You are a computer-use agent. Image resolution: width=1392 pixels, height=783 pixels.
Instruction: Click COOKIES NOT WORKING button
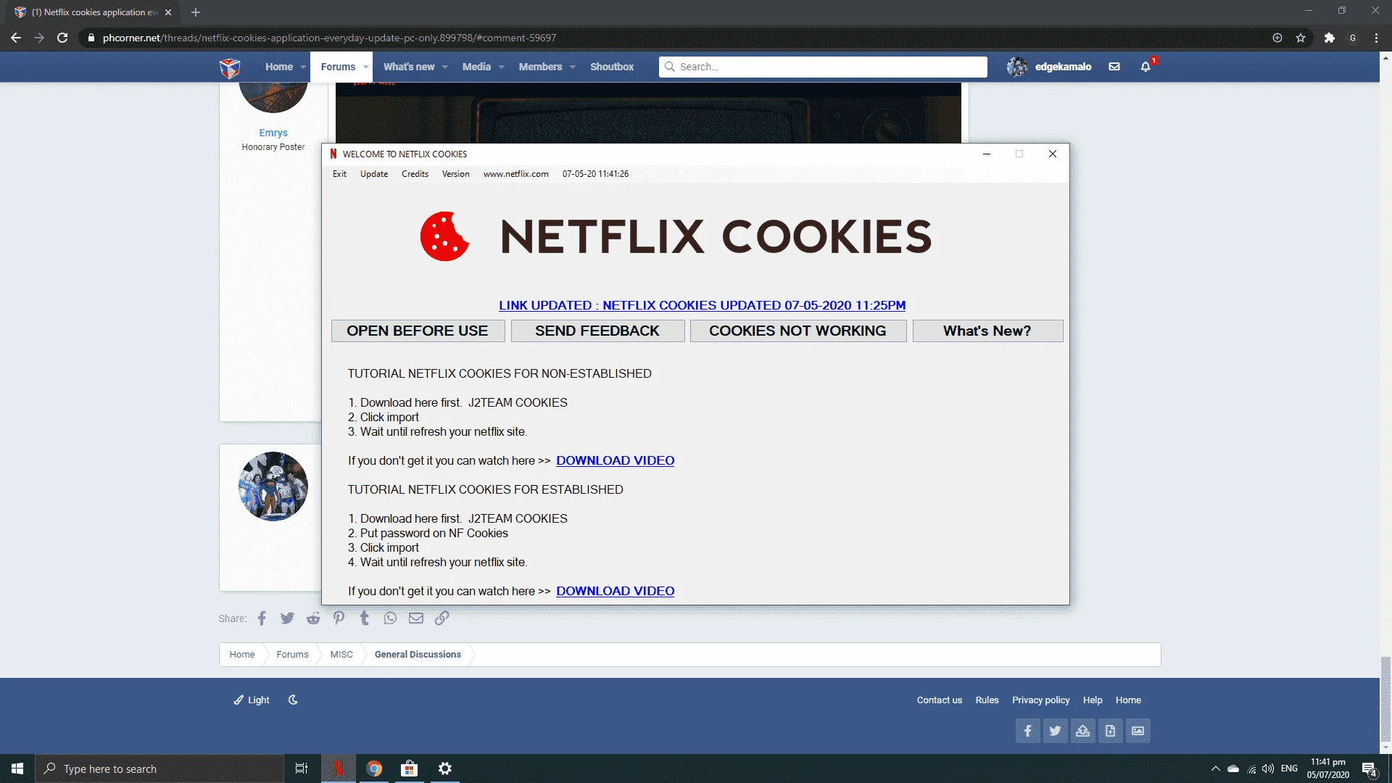797,331
